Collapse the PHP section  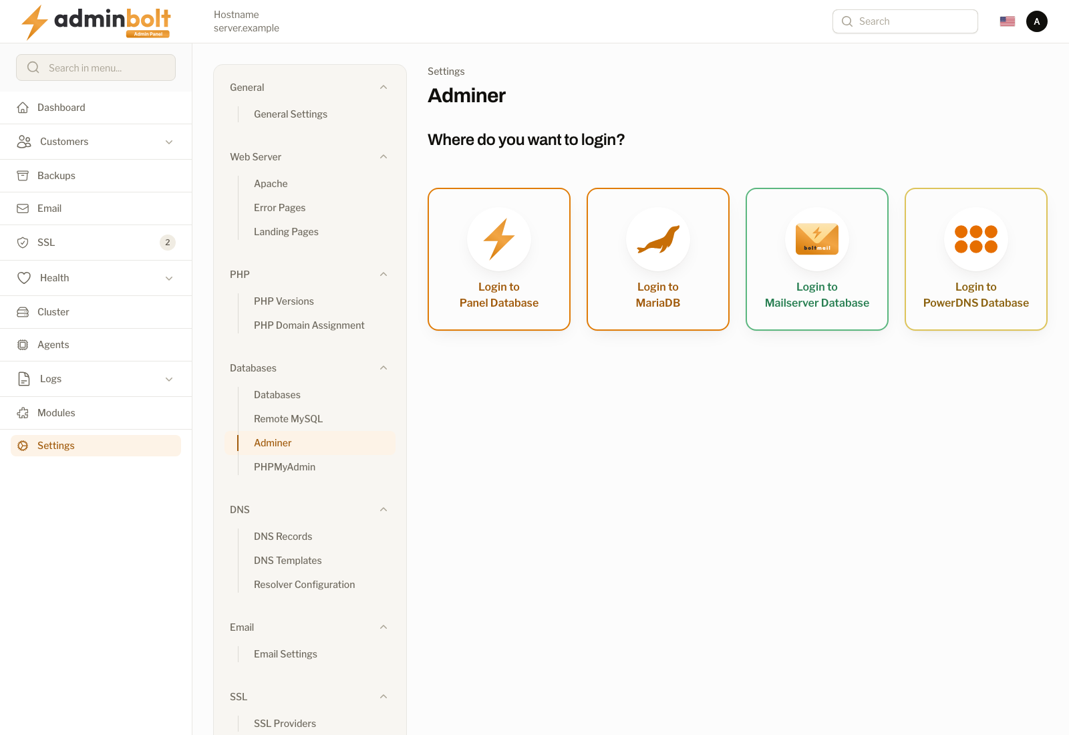(384, 275)
